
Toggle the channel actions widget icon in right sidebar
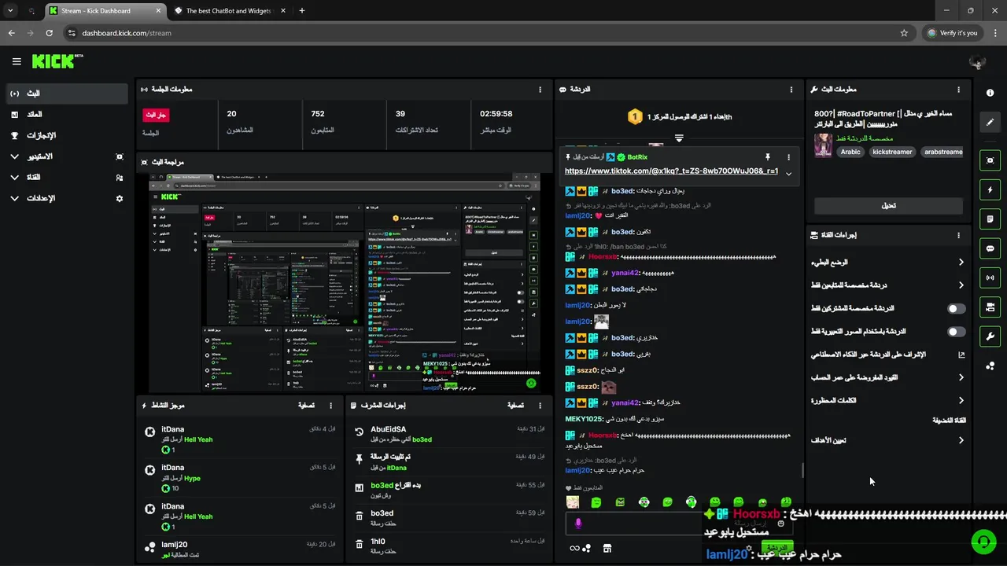point(990,307)
